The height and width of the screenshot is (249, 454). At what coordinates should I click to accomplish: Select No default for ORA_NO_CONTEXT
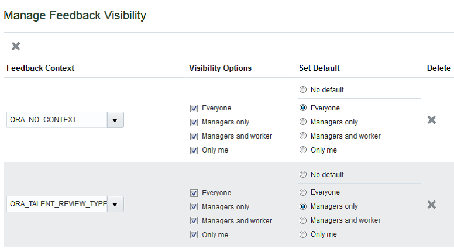coord(302,90)
